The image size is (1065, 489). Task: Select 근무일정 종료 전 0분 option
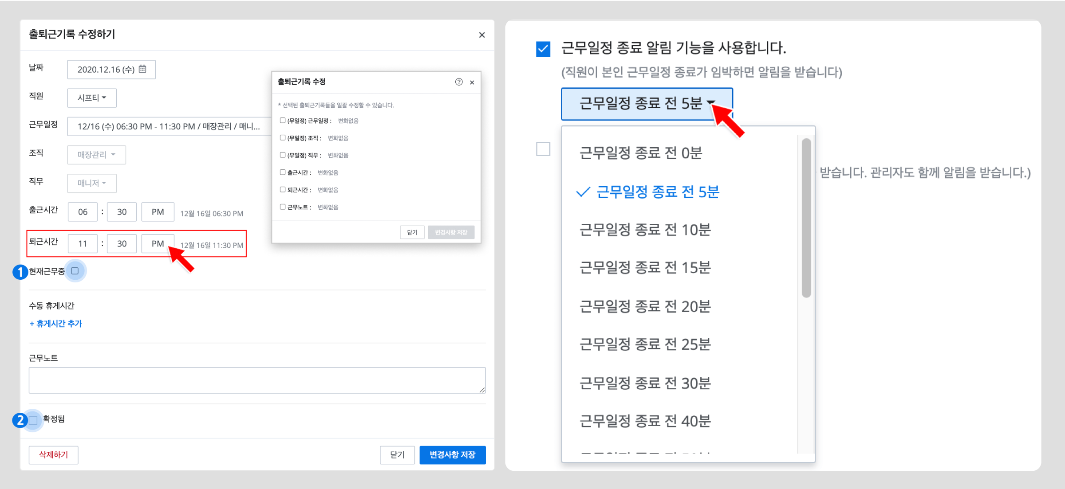[641, 153]
